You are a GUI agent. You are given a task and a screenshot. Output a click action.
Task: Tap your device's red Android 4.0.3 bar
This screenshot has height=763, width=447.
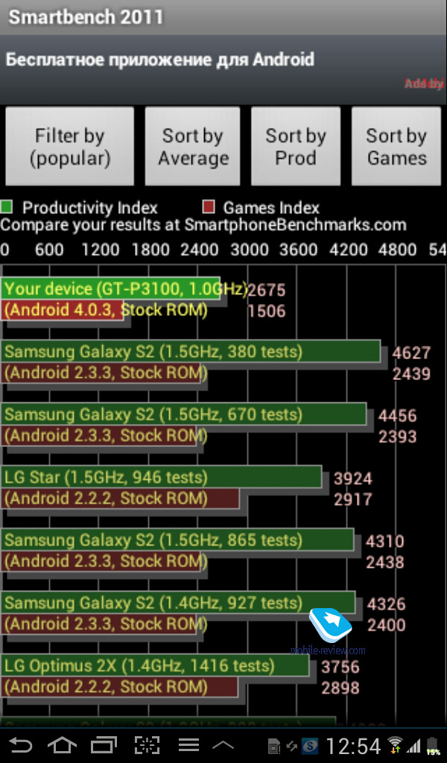(62, 309)
